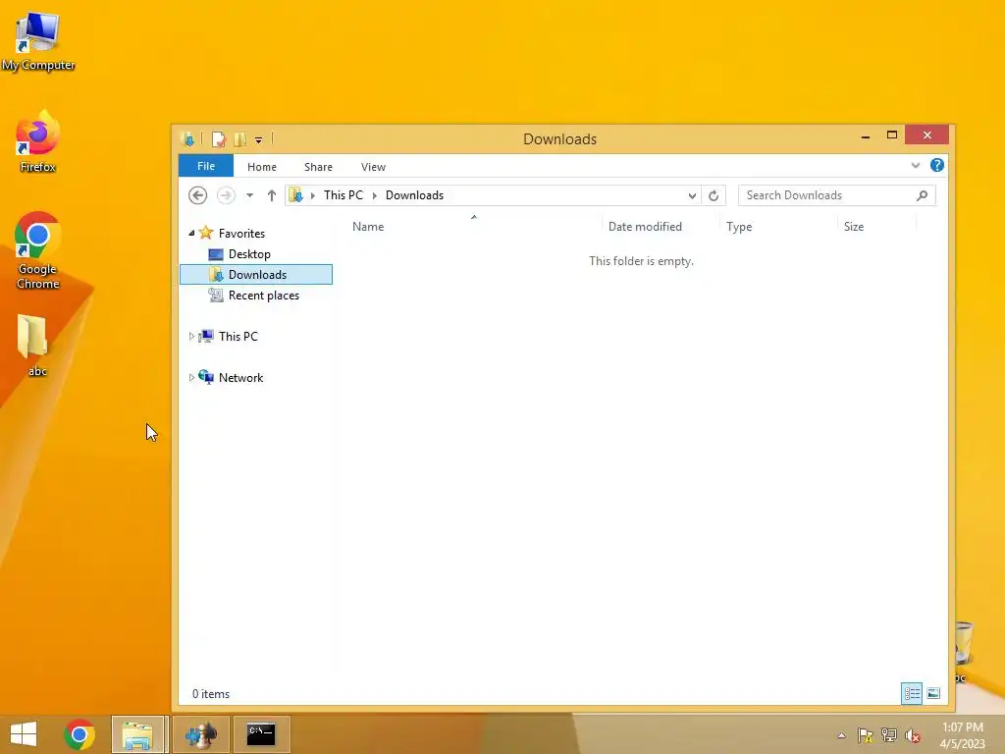Click the '0 items' status bar text

[210, 694]
